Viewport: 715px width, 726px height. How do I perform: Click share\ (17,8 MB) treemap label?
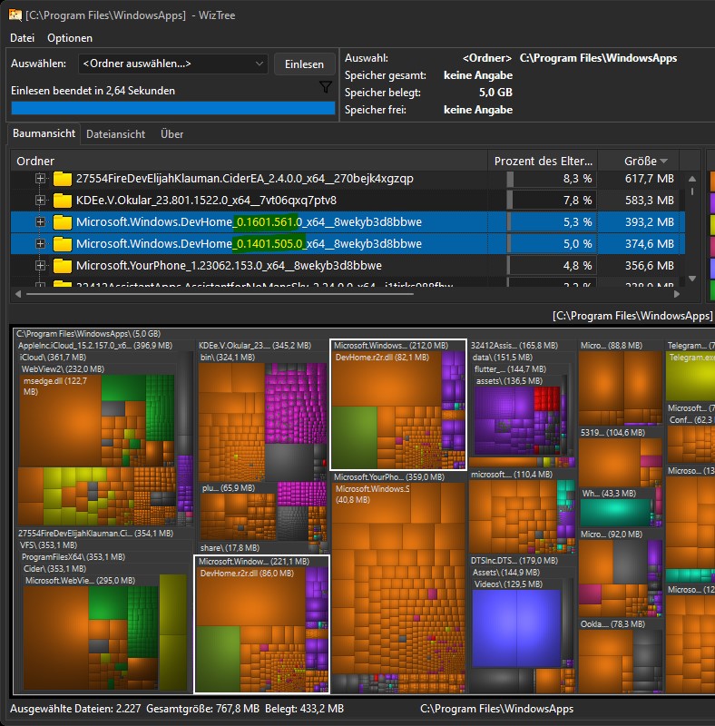[x=230, y=548]
